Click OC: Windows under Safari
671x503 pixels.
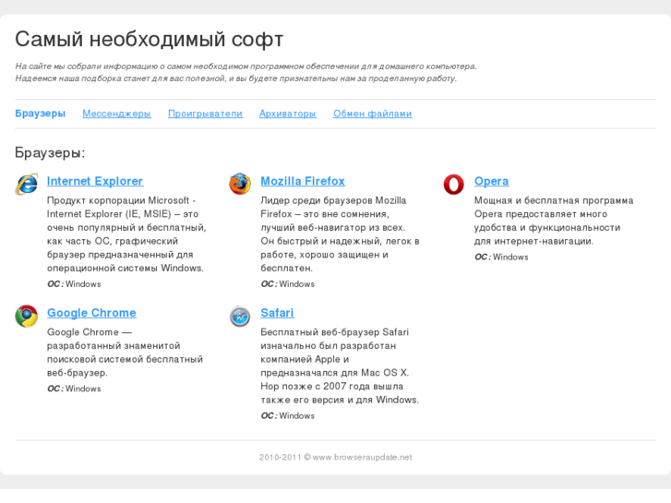pyautogui.click(x=288, y=415)
